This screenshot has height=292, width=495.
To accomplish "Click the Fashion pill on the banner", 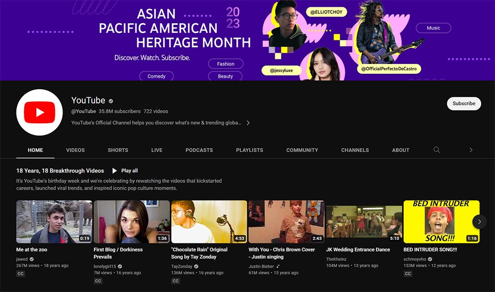I will click(225, 64).
